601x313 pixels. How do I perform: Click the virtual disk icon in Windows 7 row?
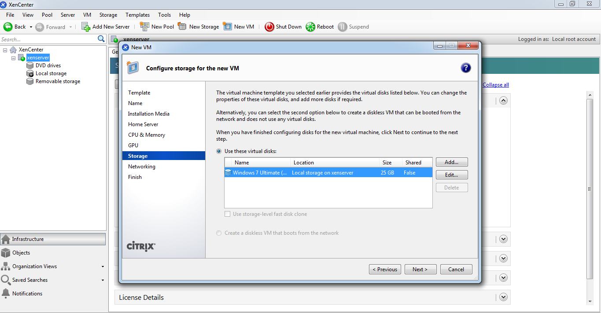pyautogui.click(x=228, y=173)
